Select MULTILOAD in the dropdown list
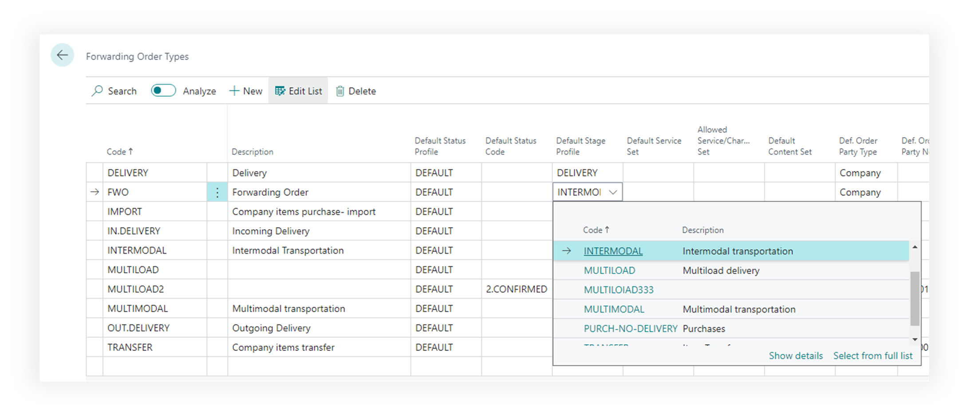Image resolution: width=974 pixels, height=416 pixels. [609, 271]
